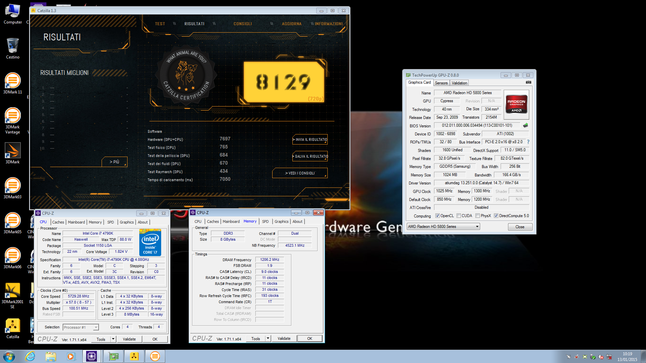Open About tab in right CPU-Z window

point(297,221)
